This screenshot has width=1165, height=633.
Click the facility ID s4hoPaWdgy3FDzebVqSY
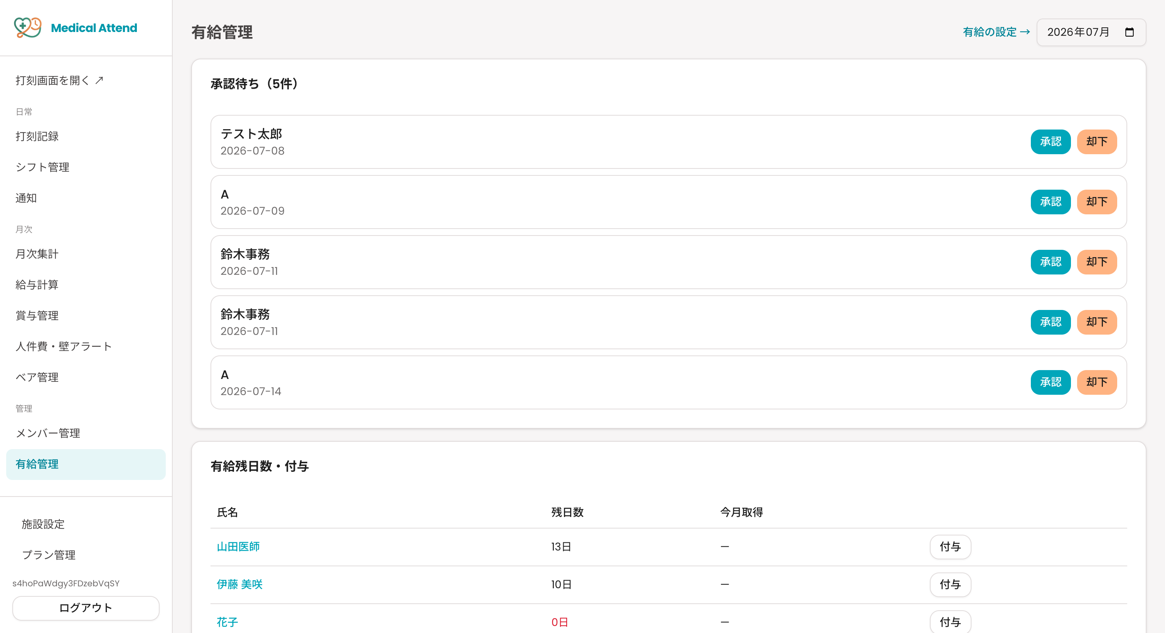(x=66, y=583)
